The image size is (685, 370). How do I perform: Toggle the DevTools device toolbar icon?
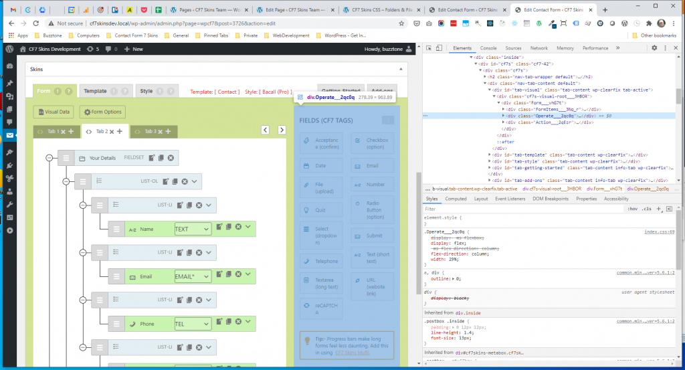tap(440, 48)
